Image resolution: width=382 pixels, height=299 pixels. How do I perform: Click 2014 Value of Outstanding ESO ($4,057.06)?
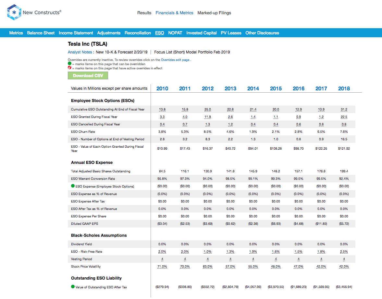pyautogui.click(x=253, y=287)
